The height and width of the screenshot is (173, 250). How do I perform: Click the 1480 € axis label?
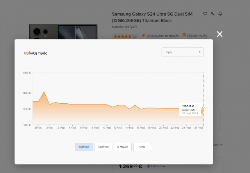click(27, 93)
